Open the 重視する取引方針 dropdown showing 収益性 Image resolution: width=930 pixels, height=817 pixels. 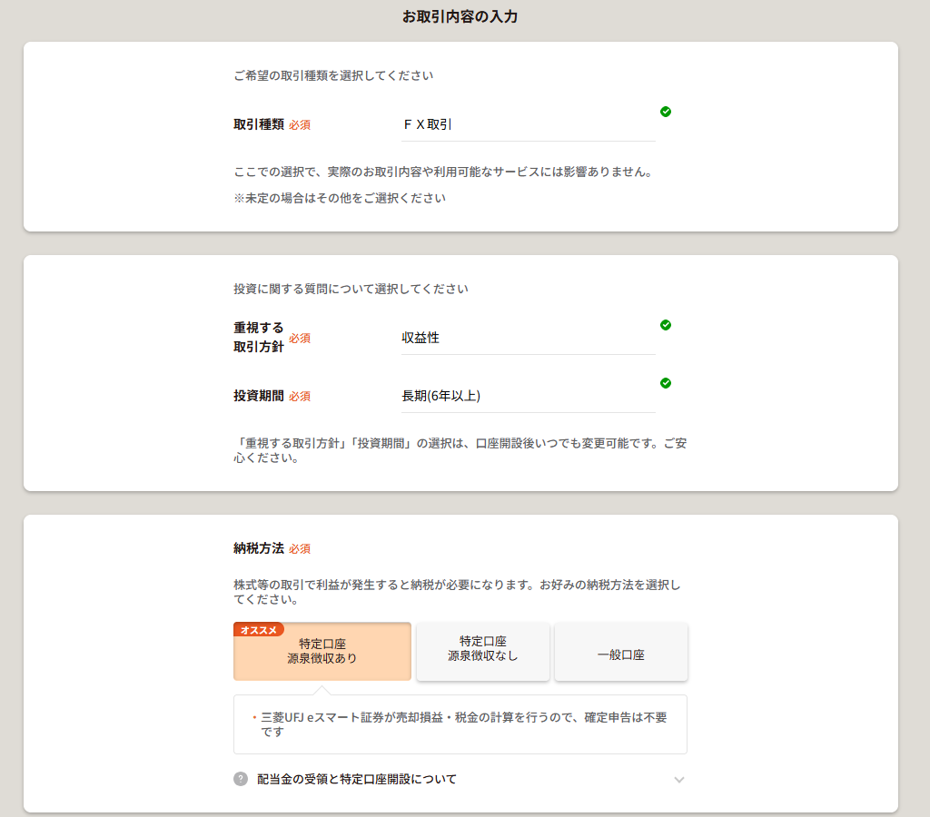[528, 338]
